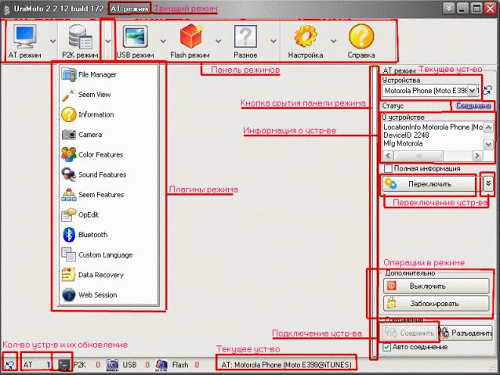Click horizontal scrollbar thumb in device info
The width and height of the screenshot is (500, 375).
point(418,156)
